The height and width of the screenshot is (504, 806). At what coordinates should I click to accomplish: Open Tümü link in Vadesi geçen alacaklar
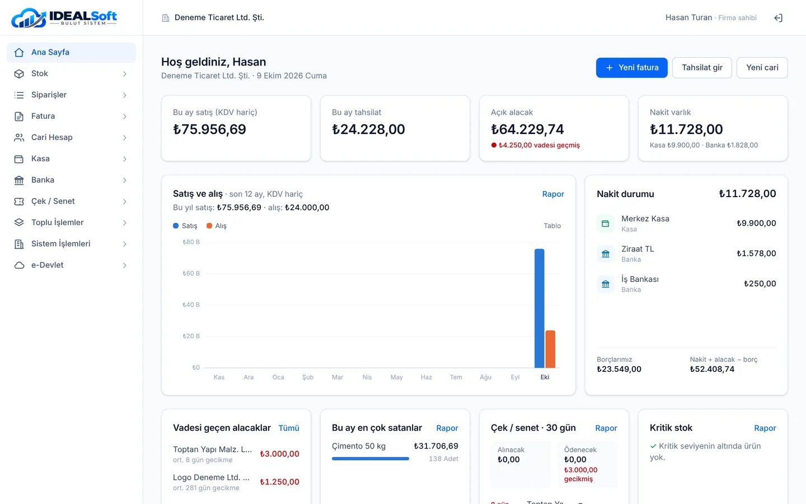(289, 428)
